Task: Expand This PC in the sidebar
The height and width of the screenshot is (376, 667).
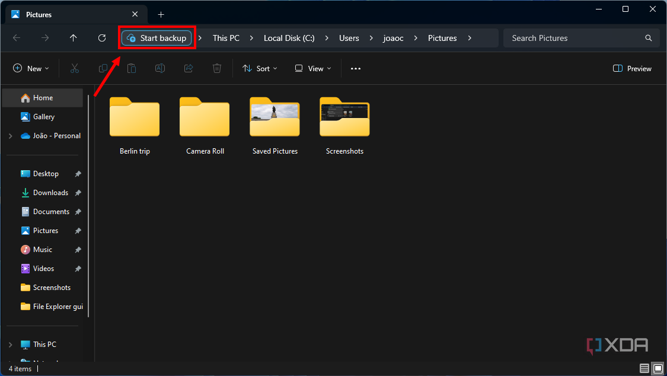Action: pos(10,344)
